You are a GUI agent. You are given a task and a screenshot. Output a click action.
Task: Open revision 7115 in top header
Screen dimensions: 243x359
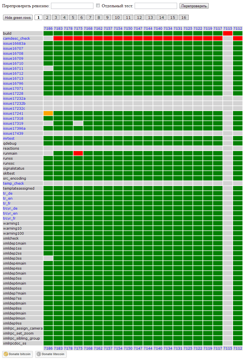pos(228,28)
